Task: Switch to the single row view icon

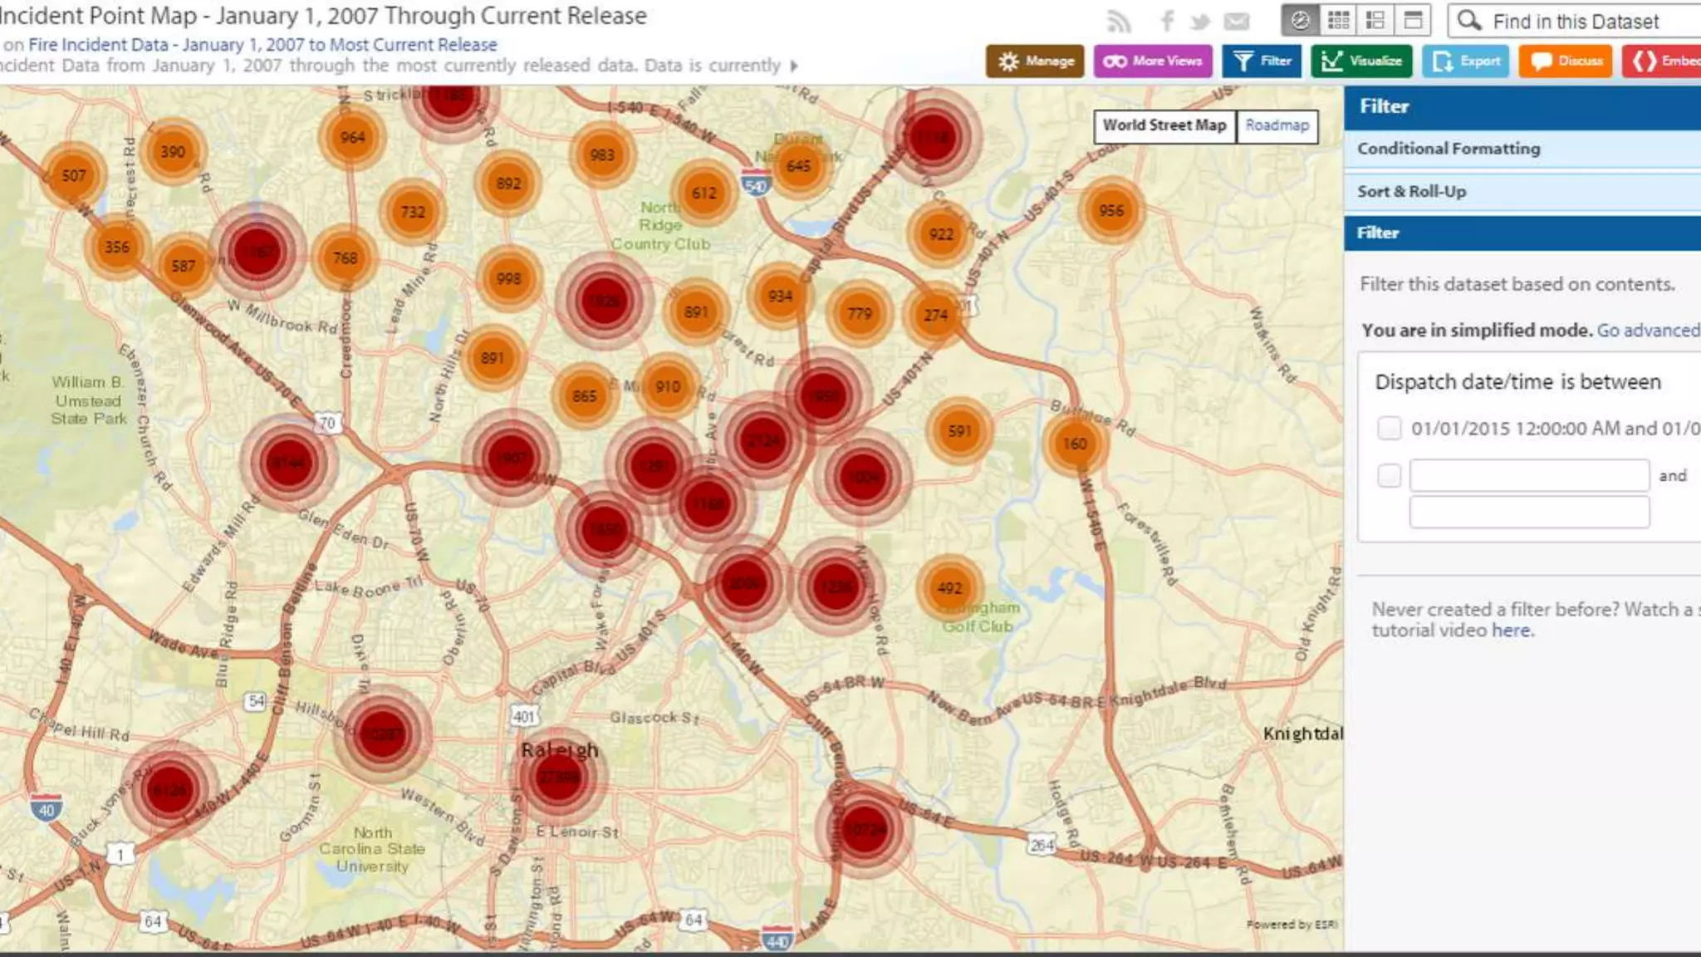Action: (x=1413, y=21)
